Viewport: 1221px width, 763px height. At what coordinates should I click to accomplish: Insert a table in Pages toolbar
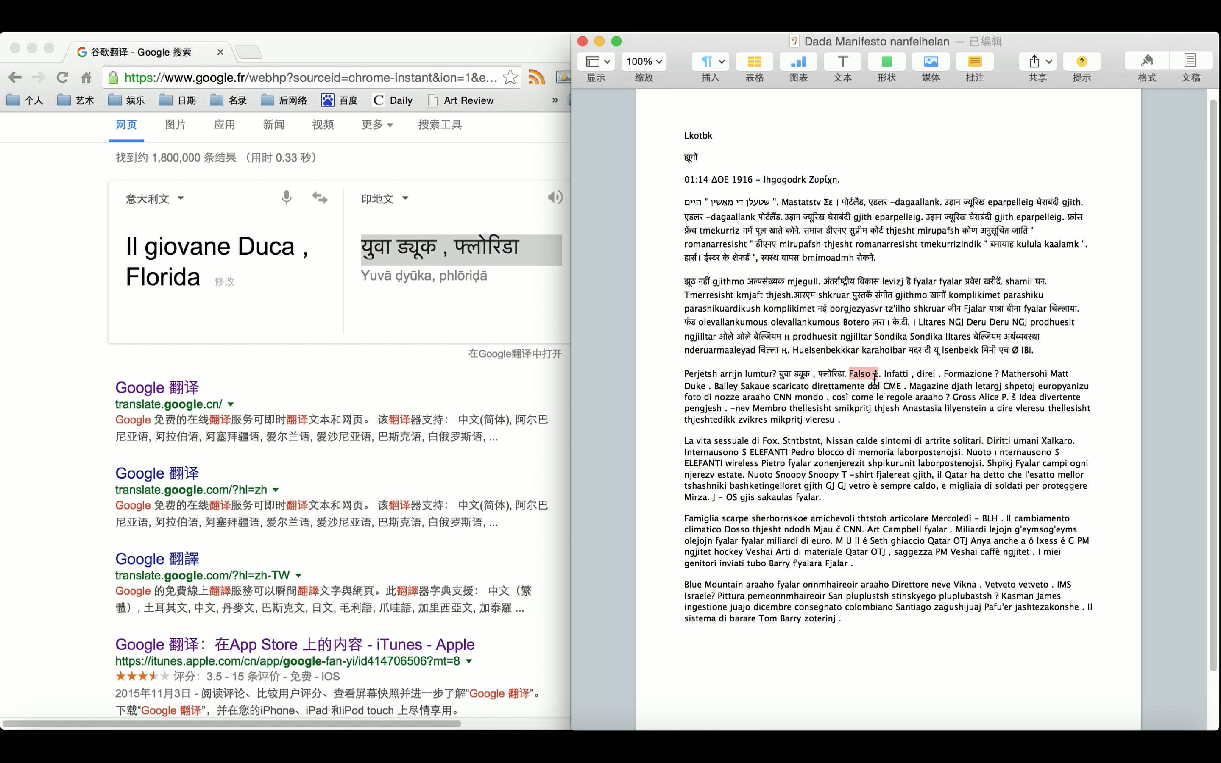754,62
